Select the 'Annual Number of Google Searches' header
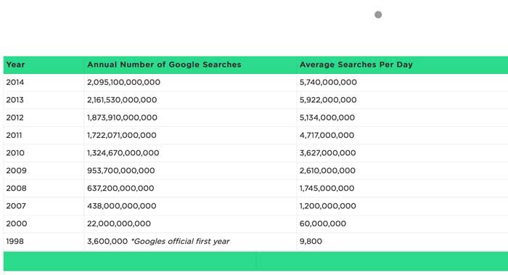 [164, 65]
